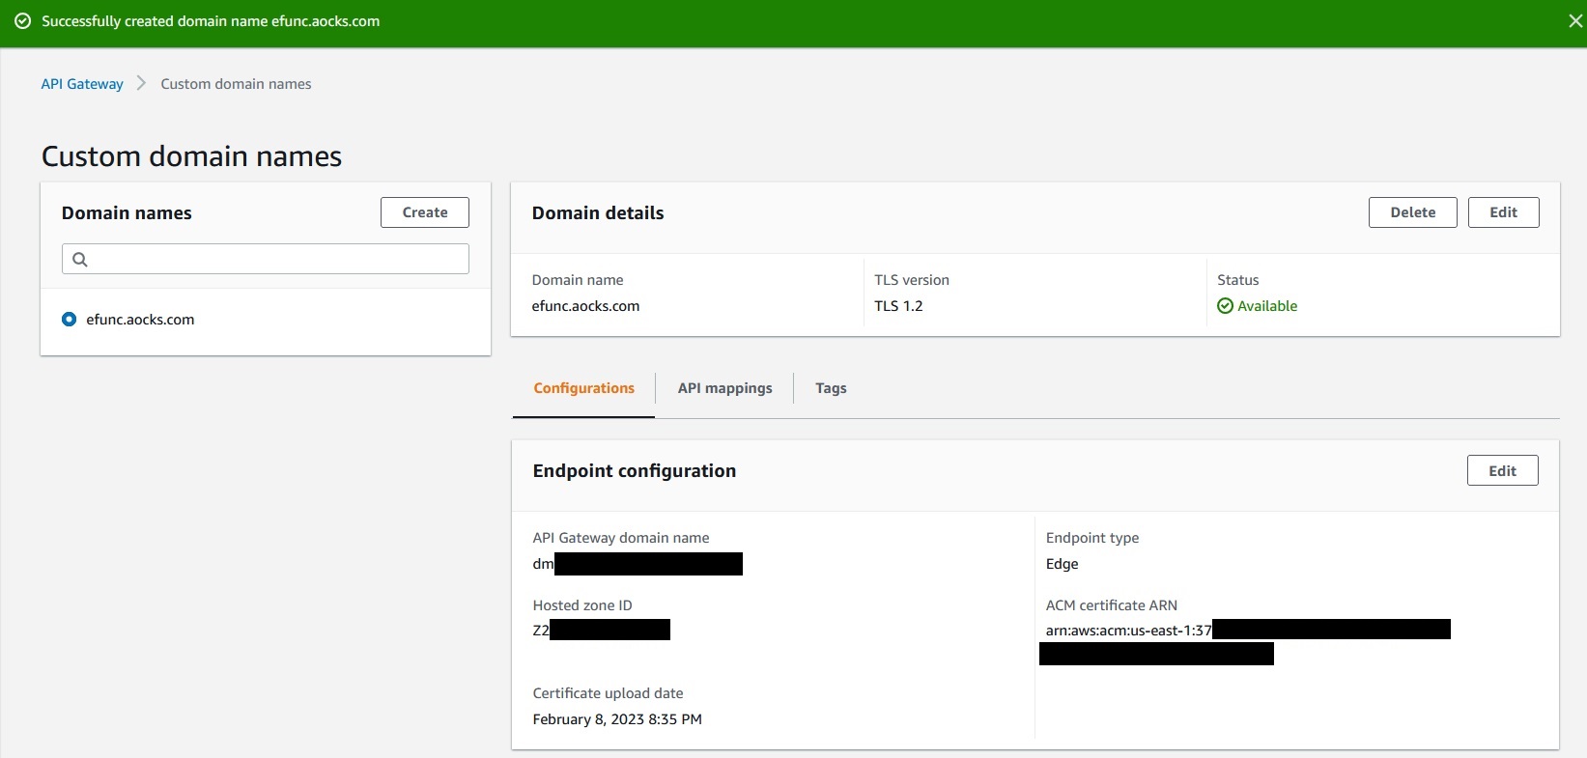Edit the Endpoint configuration
Viewport: 1587px width, 758px height.
1502,471
